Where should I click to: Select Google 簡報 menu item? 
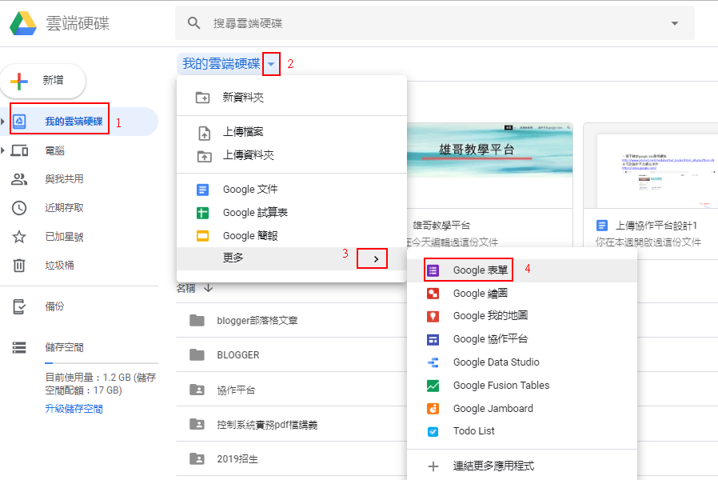click(x=292, y=236)
